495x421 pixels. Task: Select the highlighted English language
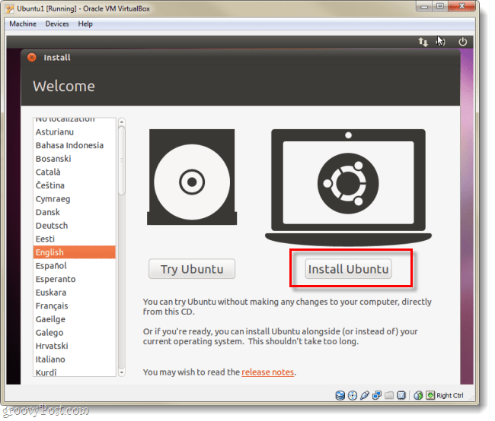pyautogui.click(x=75, y=252)
